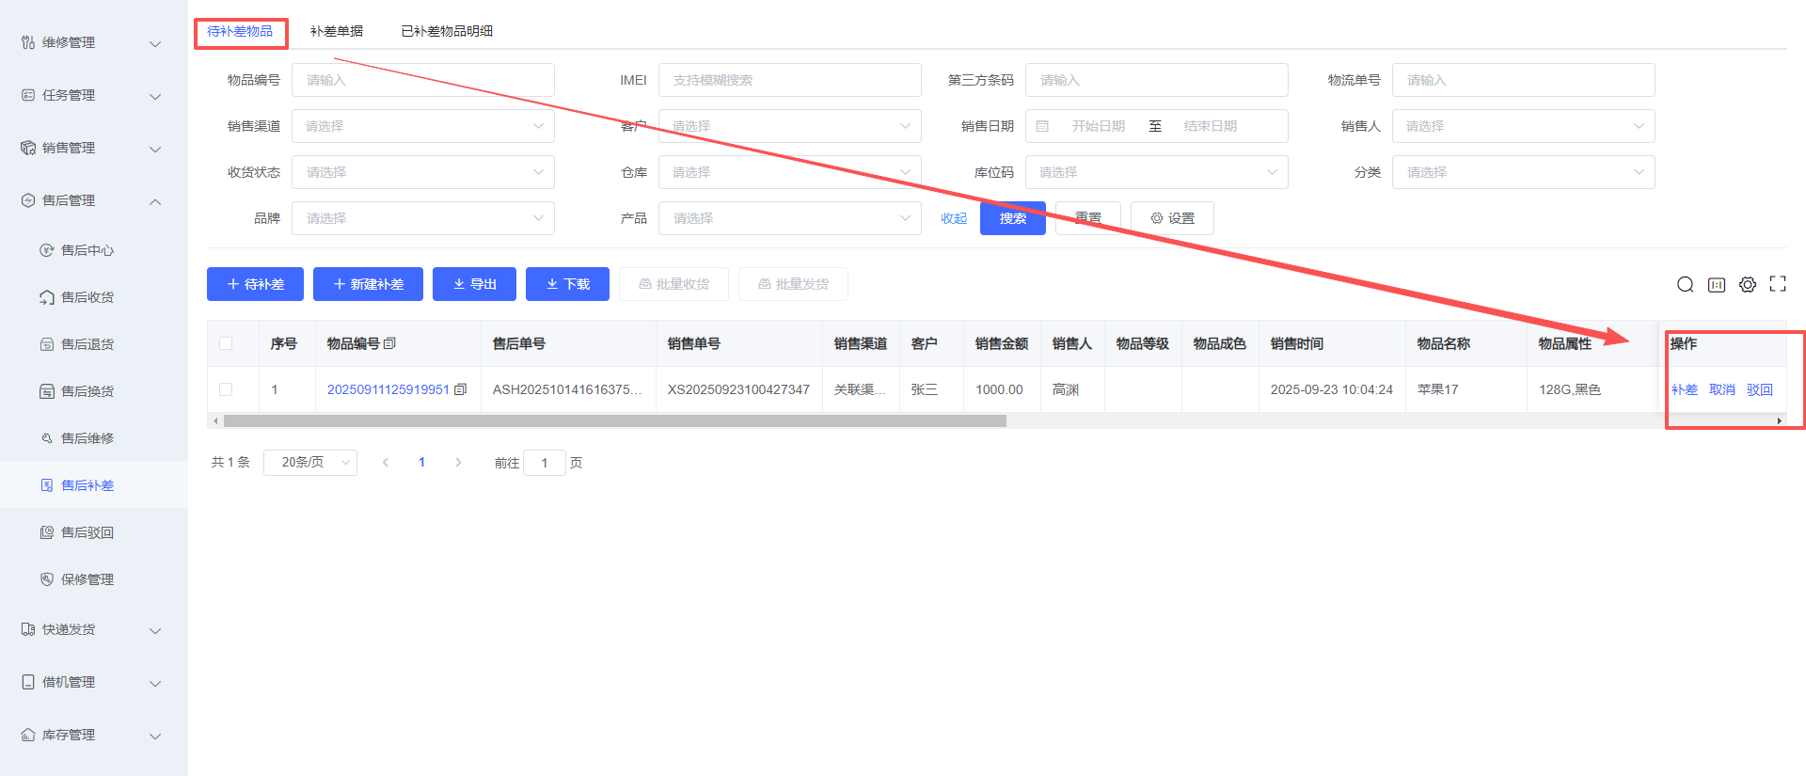The image size is (1806, 776).
Task: Check the checkbox for row 1
Action: pos(226,389)
